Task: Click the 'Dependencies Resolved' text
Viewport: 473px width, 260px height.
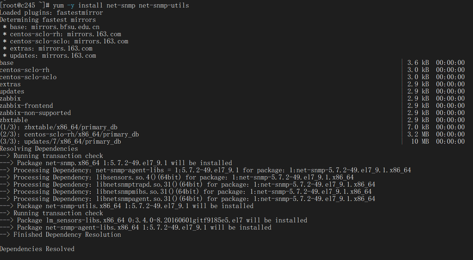Action: 37,249
